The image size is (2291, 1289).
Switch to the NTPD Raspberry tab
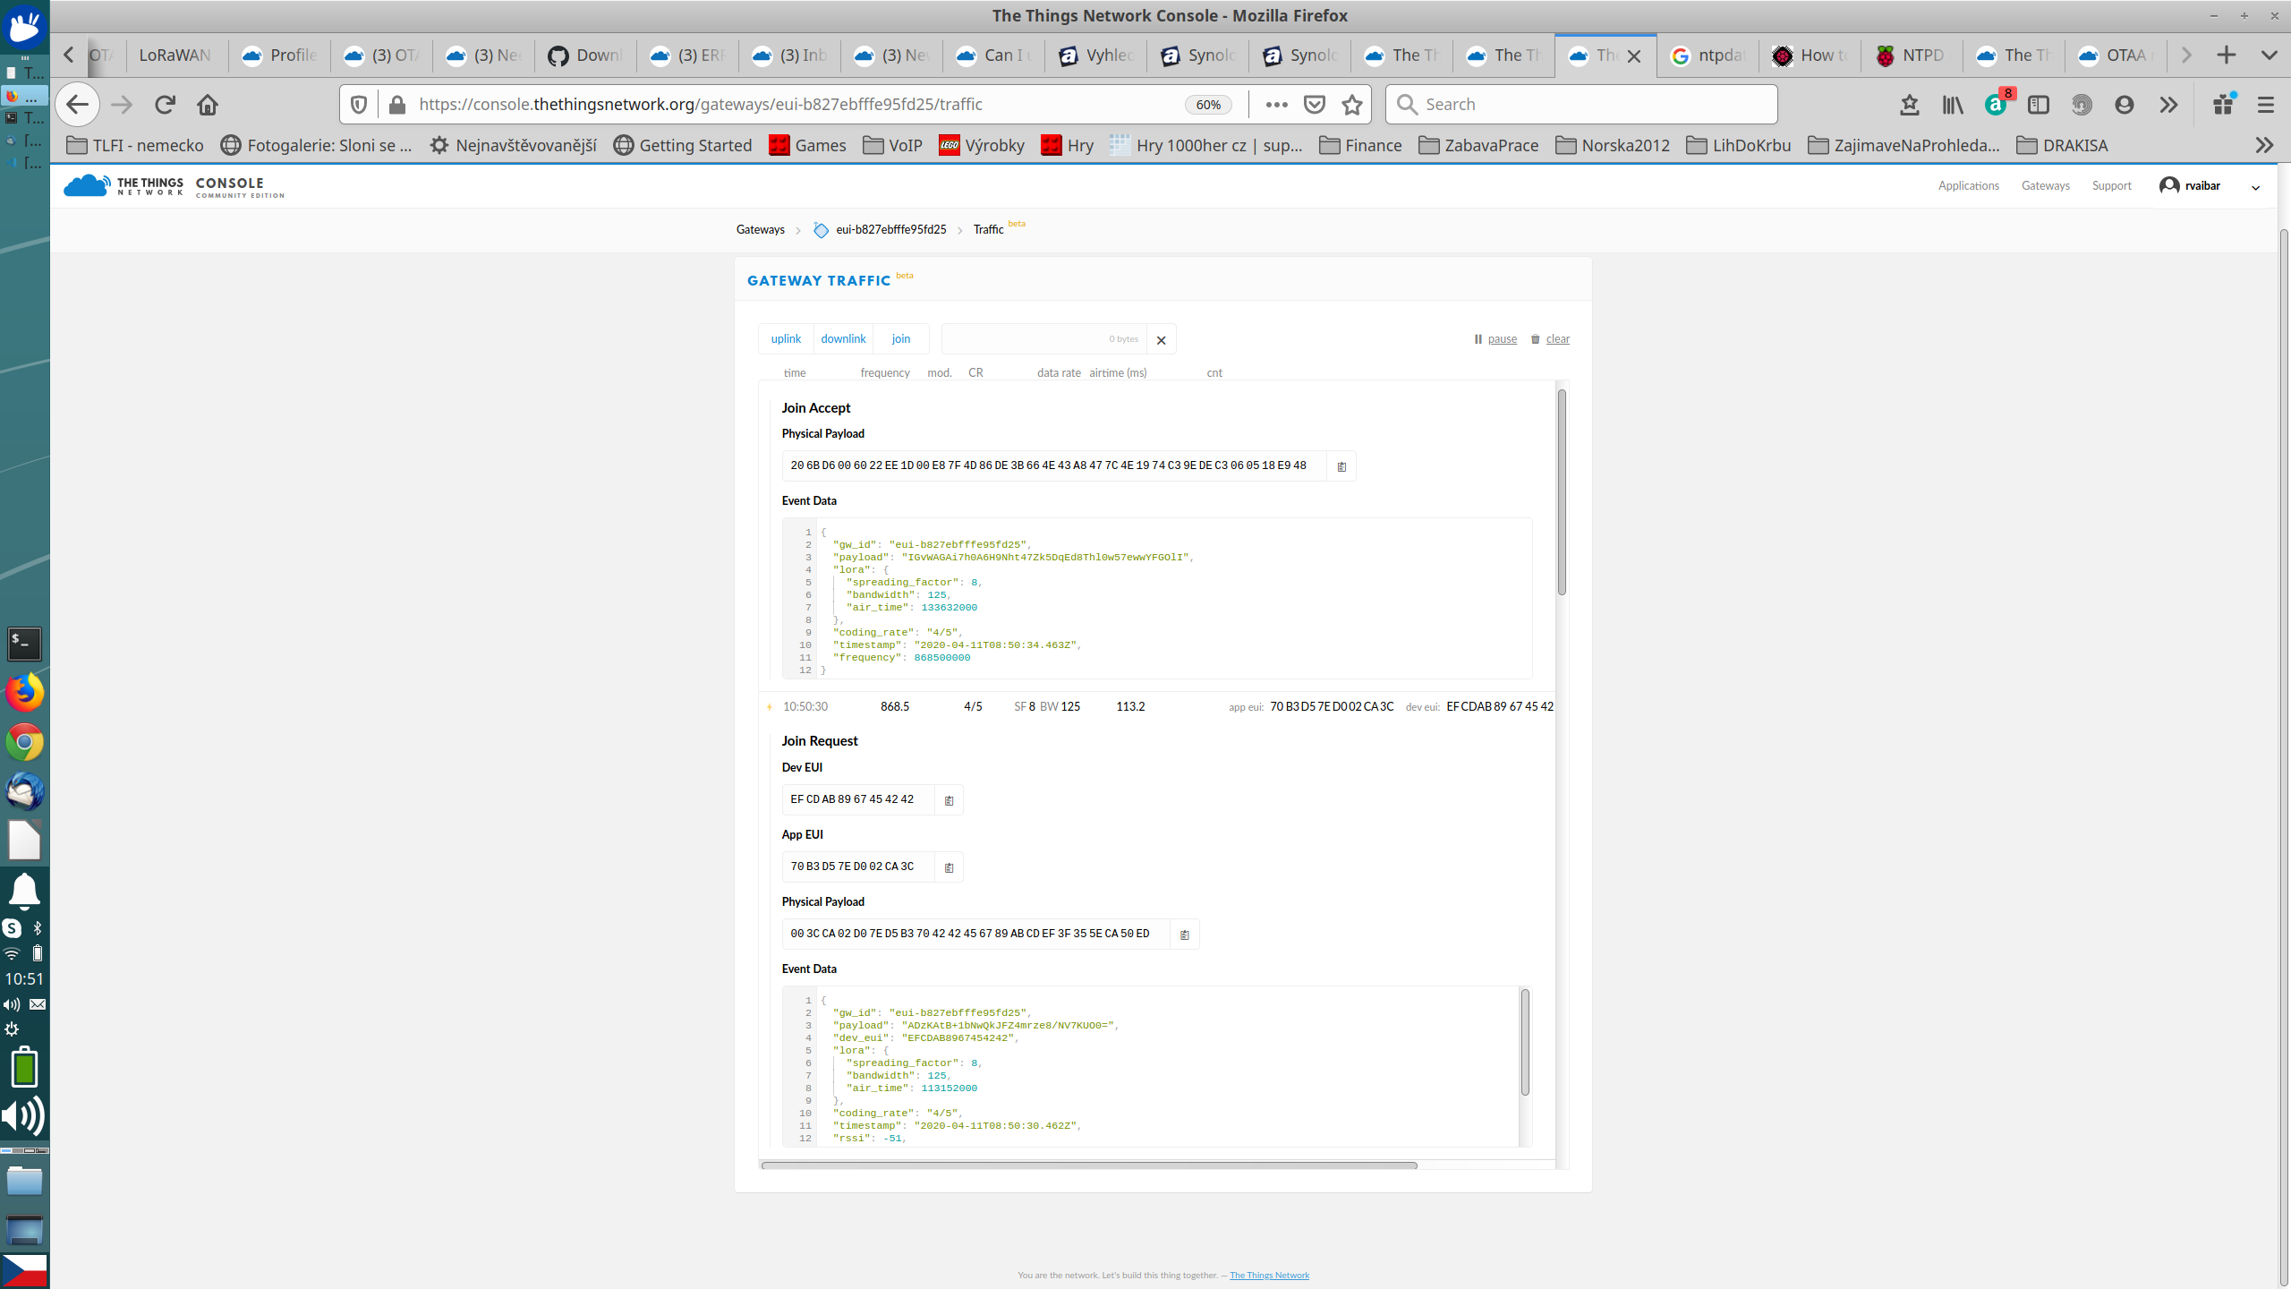[1912, 55]
